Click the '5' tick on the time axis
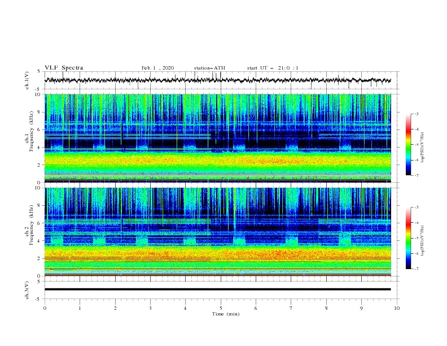447x346 pixels. [x=221, y=308]
